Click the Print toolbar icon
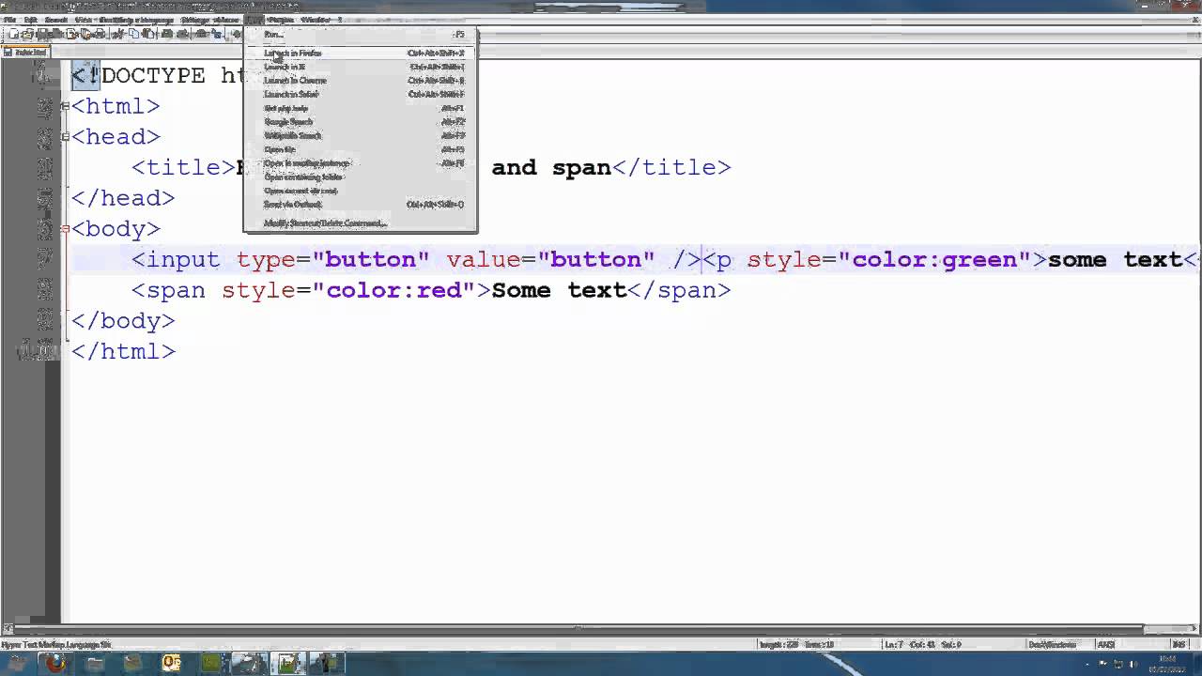 click(99, 35)
